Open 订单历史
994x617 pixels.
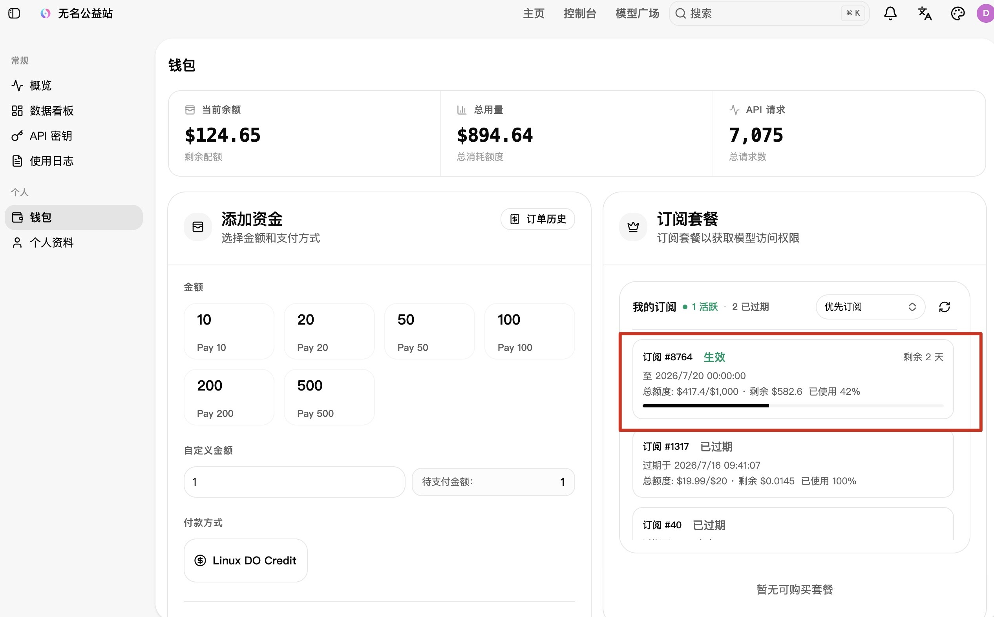[x=538, y=219]
